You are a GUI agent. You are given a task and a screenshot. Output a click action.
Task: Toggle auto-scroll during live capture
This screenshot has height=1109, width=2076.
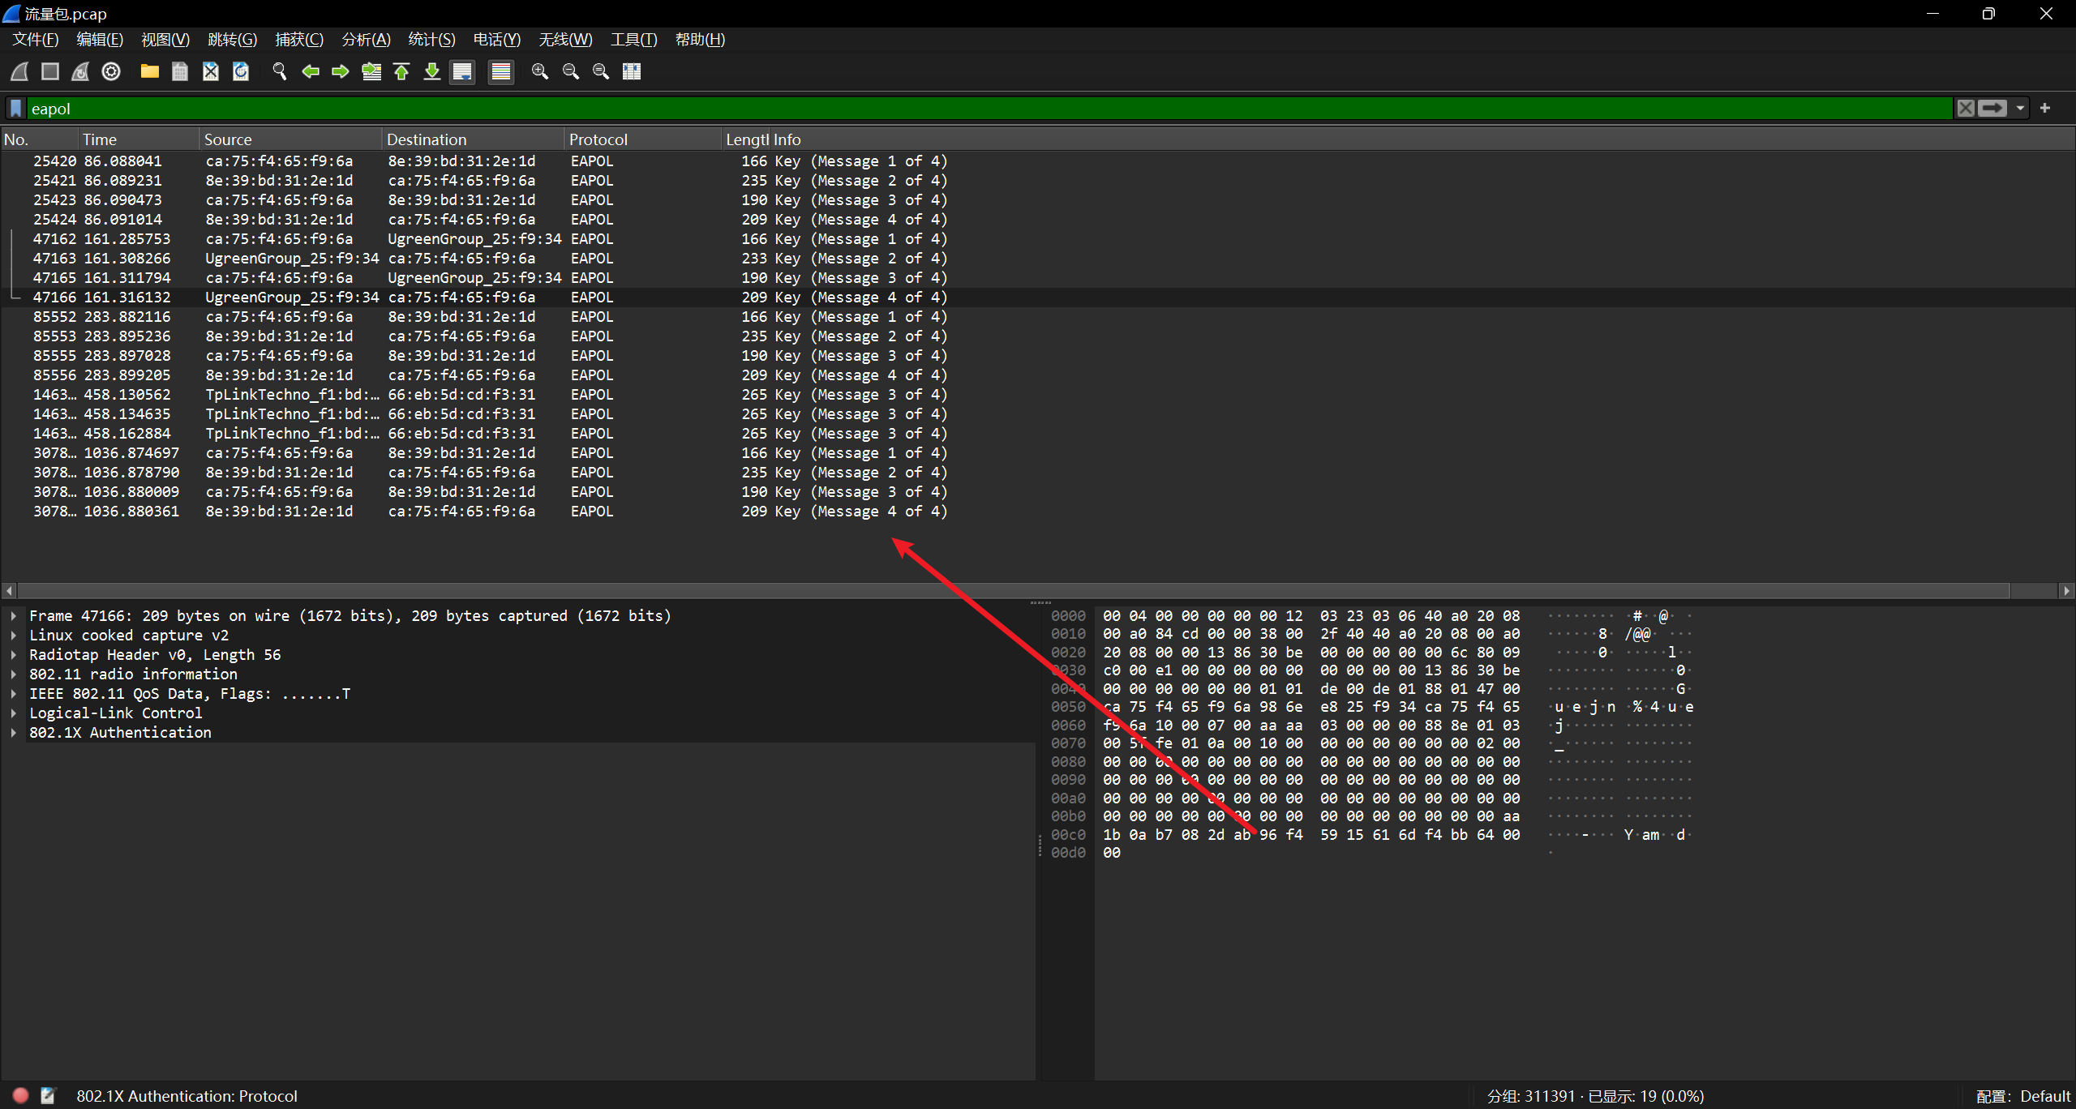(x=462, y=71)
